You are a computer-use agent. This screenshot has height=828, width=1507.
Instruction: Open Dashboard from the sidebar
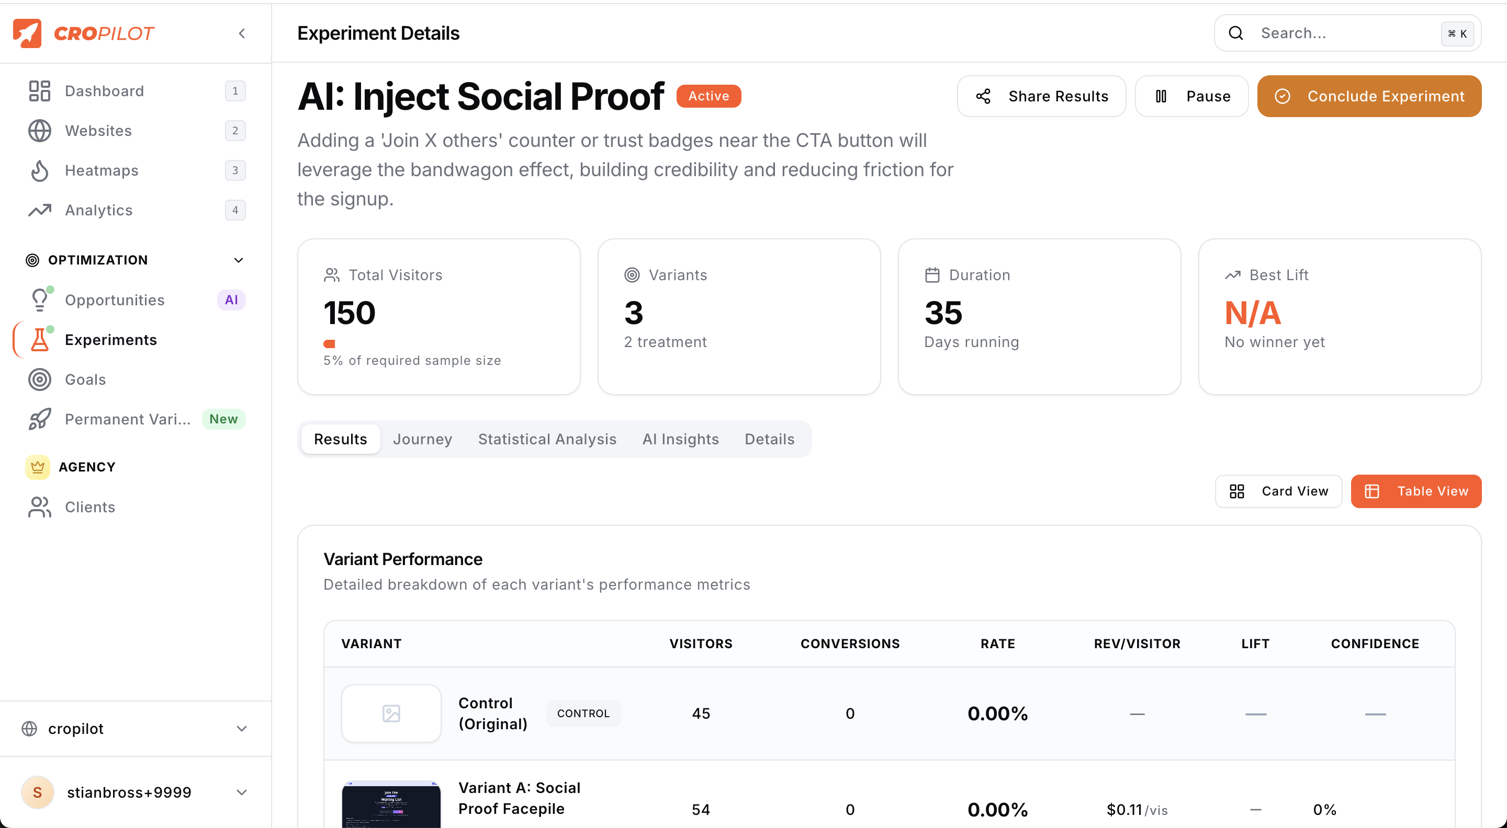[104, 90]
